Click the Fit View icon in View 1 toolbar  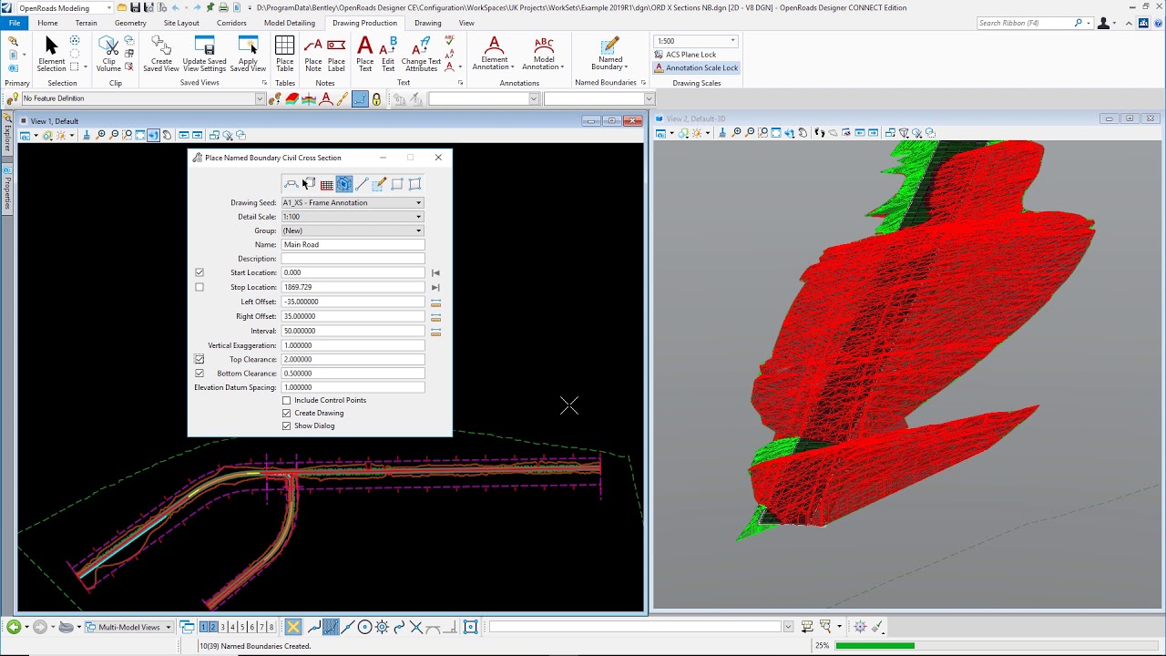coord(140,135)
